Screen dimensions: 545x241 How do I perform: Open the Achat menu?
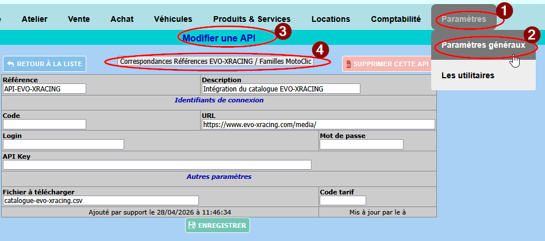point(122,19)
